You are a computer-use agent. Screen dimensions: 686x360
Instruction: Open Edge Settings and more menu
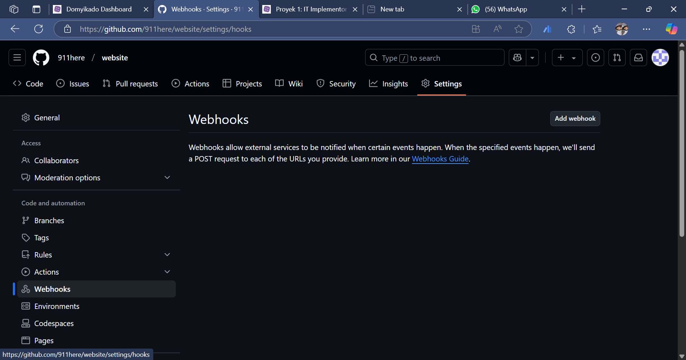(x=646, y=29)
